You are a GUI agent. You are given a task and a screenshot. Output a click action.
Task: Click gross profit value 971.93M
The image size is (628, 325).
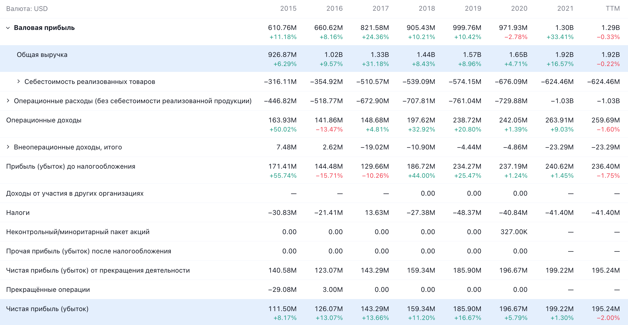click(x=513, y=28)
